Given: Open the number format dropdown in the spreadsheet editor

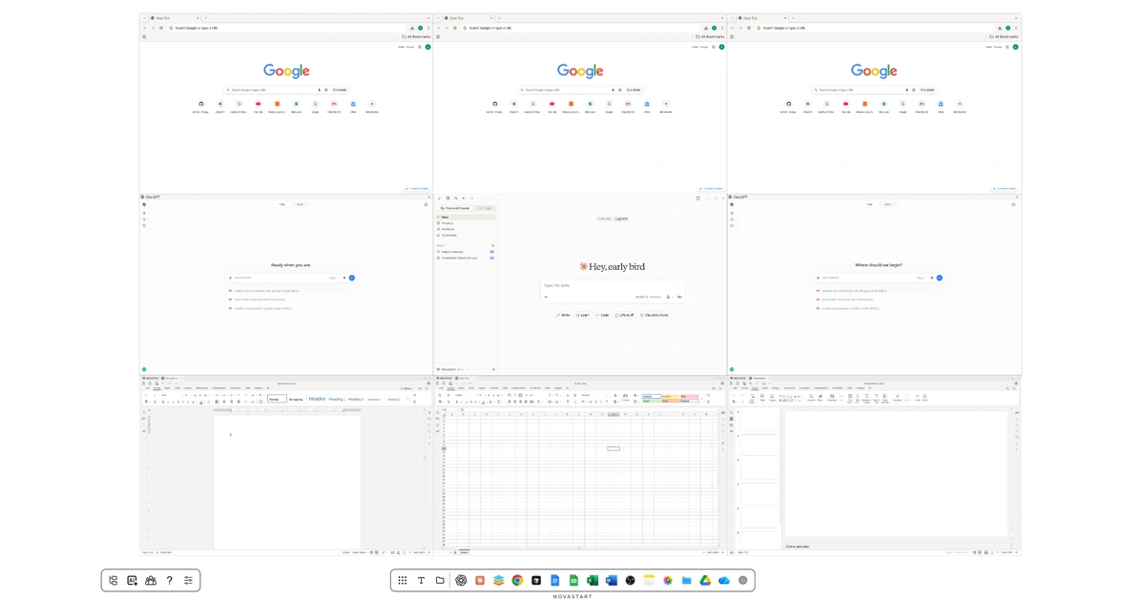Looking at the screenshot, I should click(595, 395).
